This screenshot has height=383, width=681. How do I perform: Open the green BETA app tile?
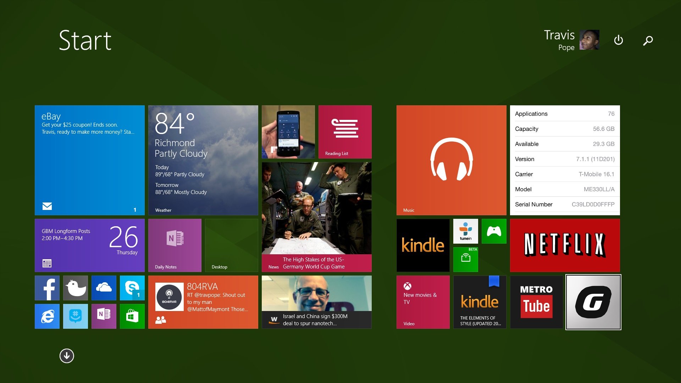[x=466, y=260]
